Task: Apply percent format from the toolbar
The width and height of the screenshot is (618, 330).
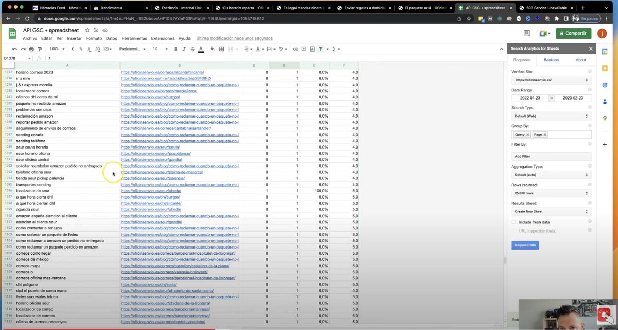Action: tap(81, 49)
